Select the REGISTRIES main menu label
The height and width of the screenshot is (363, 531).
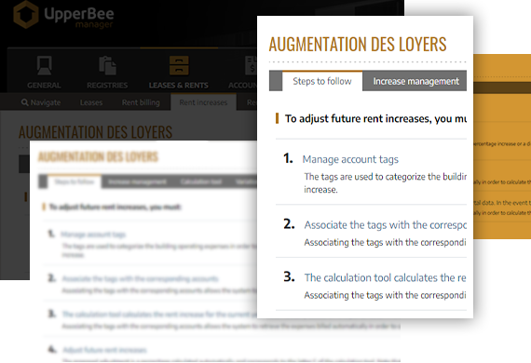point(107,86)
